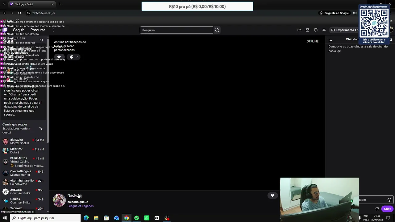395x222 pixels.
Task: Open WhatsApp from the taskbar
Action: [147, 218]
